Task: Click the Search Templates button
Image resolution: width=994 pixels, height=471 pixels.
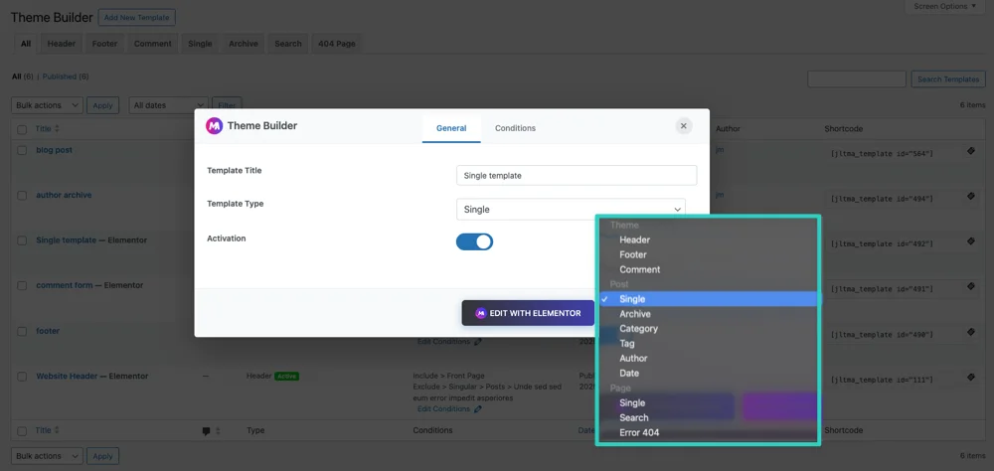Action: point(948,79)
